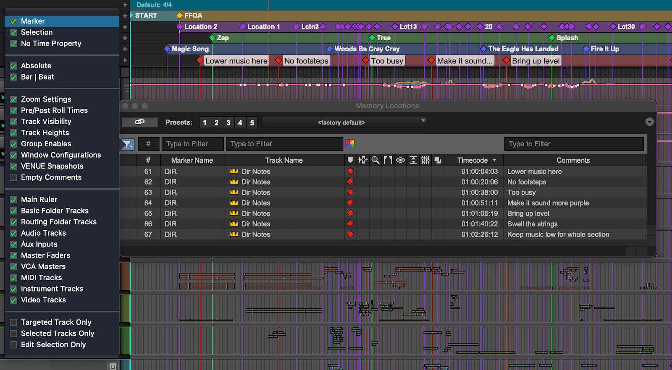Enable Targeted Track Only

[x=13, y=322]
